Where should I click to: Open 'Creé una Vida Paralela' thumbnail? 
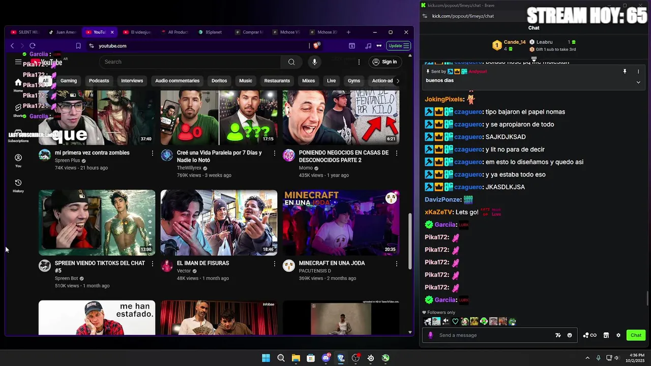coord(219,118)
